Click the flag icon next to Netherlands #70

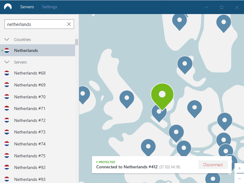[x=7, y=97]
